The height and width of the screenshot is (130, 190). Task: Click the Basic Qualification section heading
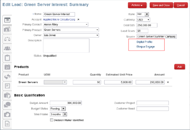pos(29,95)
